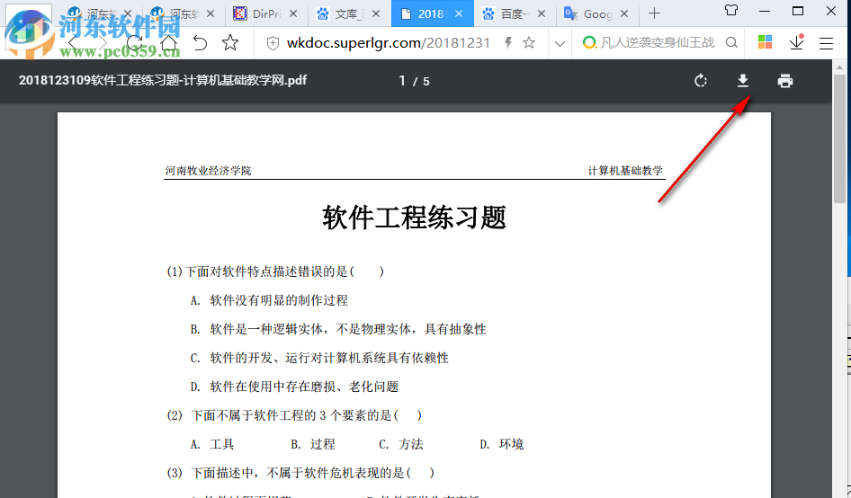Close the Goog tab
This screenshot has height=498, width=851.
pos(624,13)
